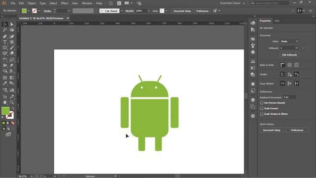Viewport: 316px width, 178px height.
Task: Click the green Fill swatch in toolbox
Action: coord(5,111)
